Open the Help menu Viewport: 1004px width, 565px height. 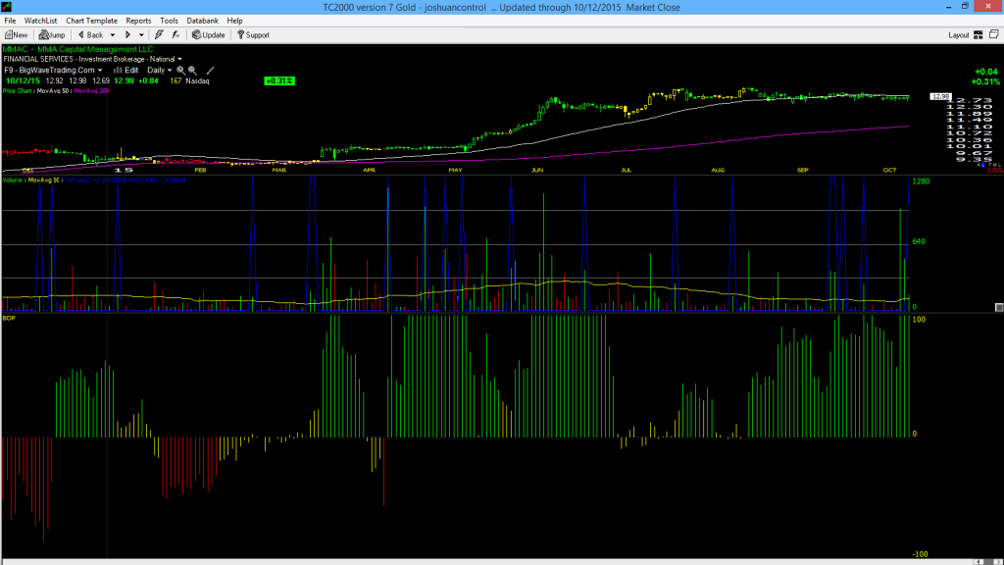235,21
